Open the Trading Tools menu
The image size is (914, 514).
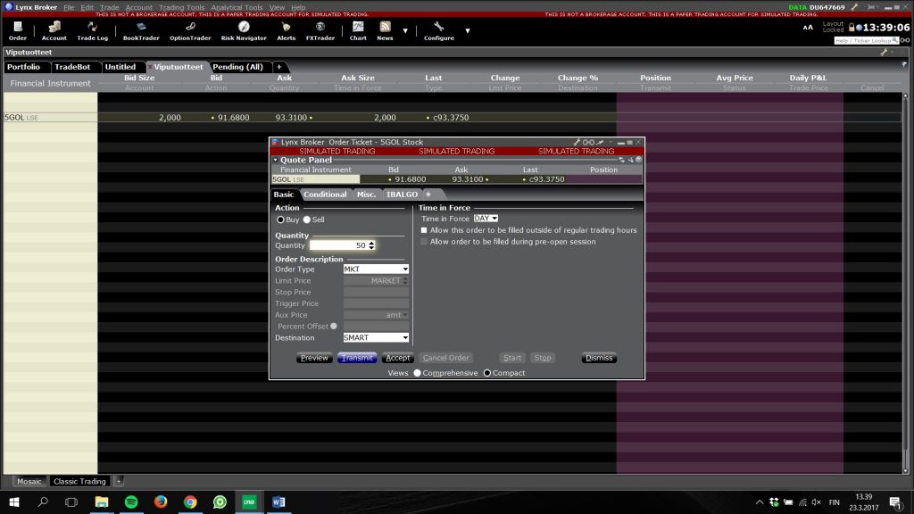(x=181, y=7)
